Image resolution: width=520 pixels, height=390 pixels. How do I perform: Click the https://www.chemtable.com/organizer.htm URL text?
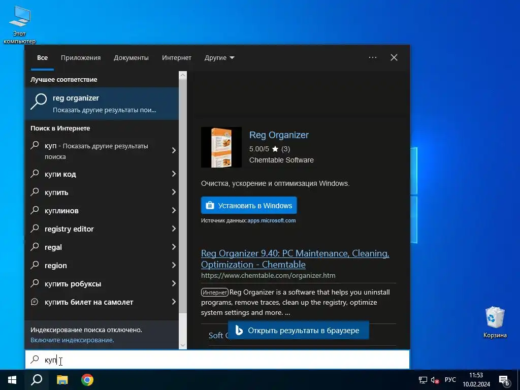(x=268, y=275)
